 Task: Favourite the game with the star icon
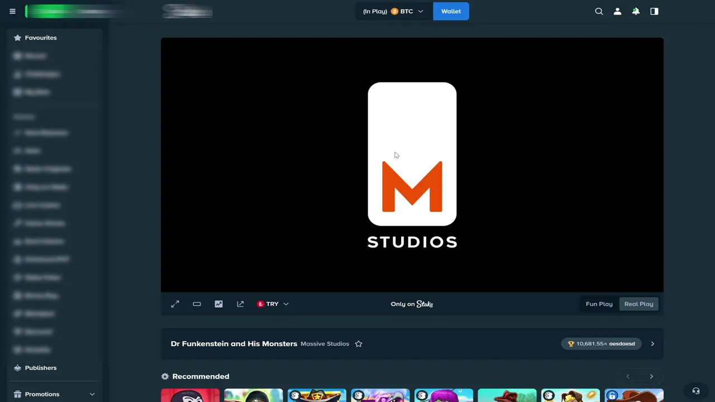point(359,344)
